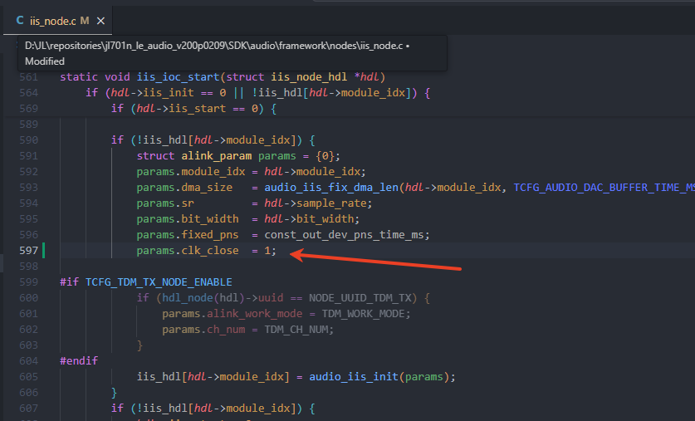Click 'hdl_node(hdl)->uuid' on line 600

click(223, 298)
